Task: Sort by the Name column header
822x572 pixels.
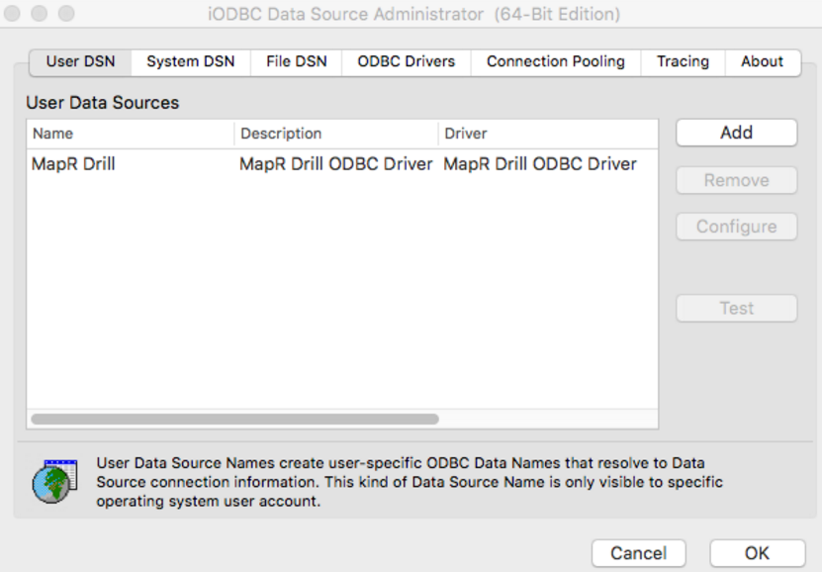Action: tap(129, 134)
